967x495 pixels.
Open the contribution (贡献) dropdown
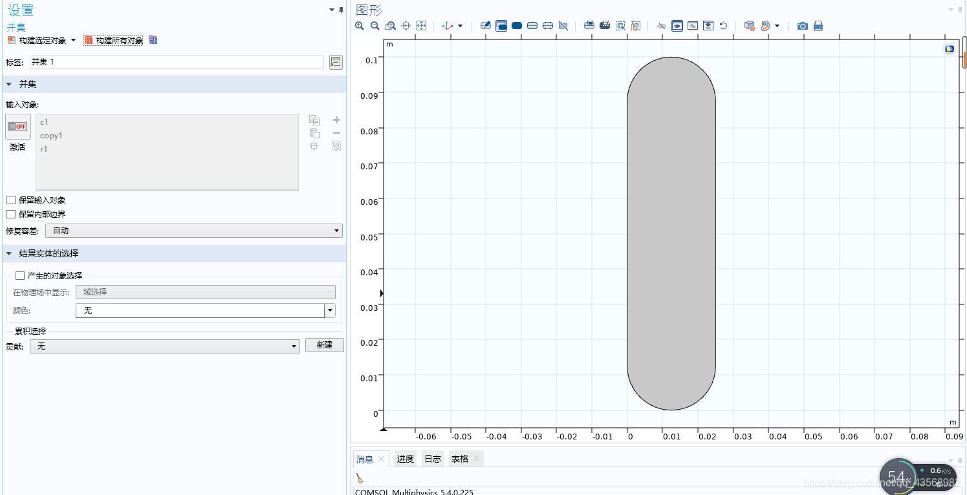pyautogui.click(x=165, y=346)
